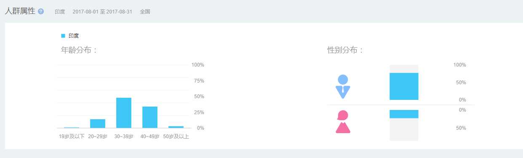This screenshot has width=523, height=158.
Task: Click the 全国 region label
Action: click(145, 12)
